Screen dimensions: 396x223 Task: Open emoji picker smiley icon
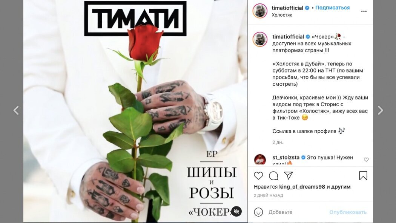point(258,212)
